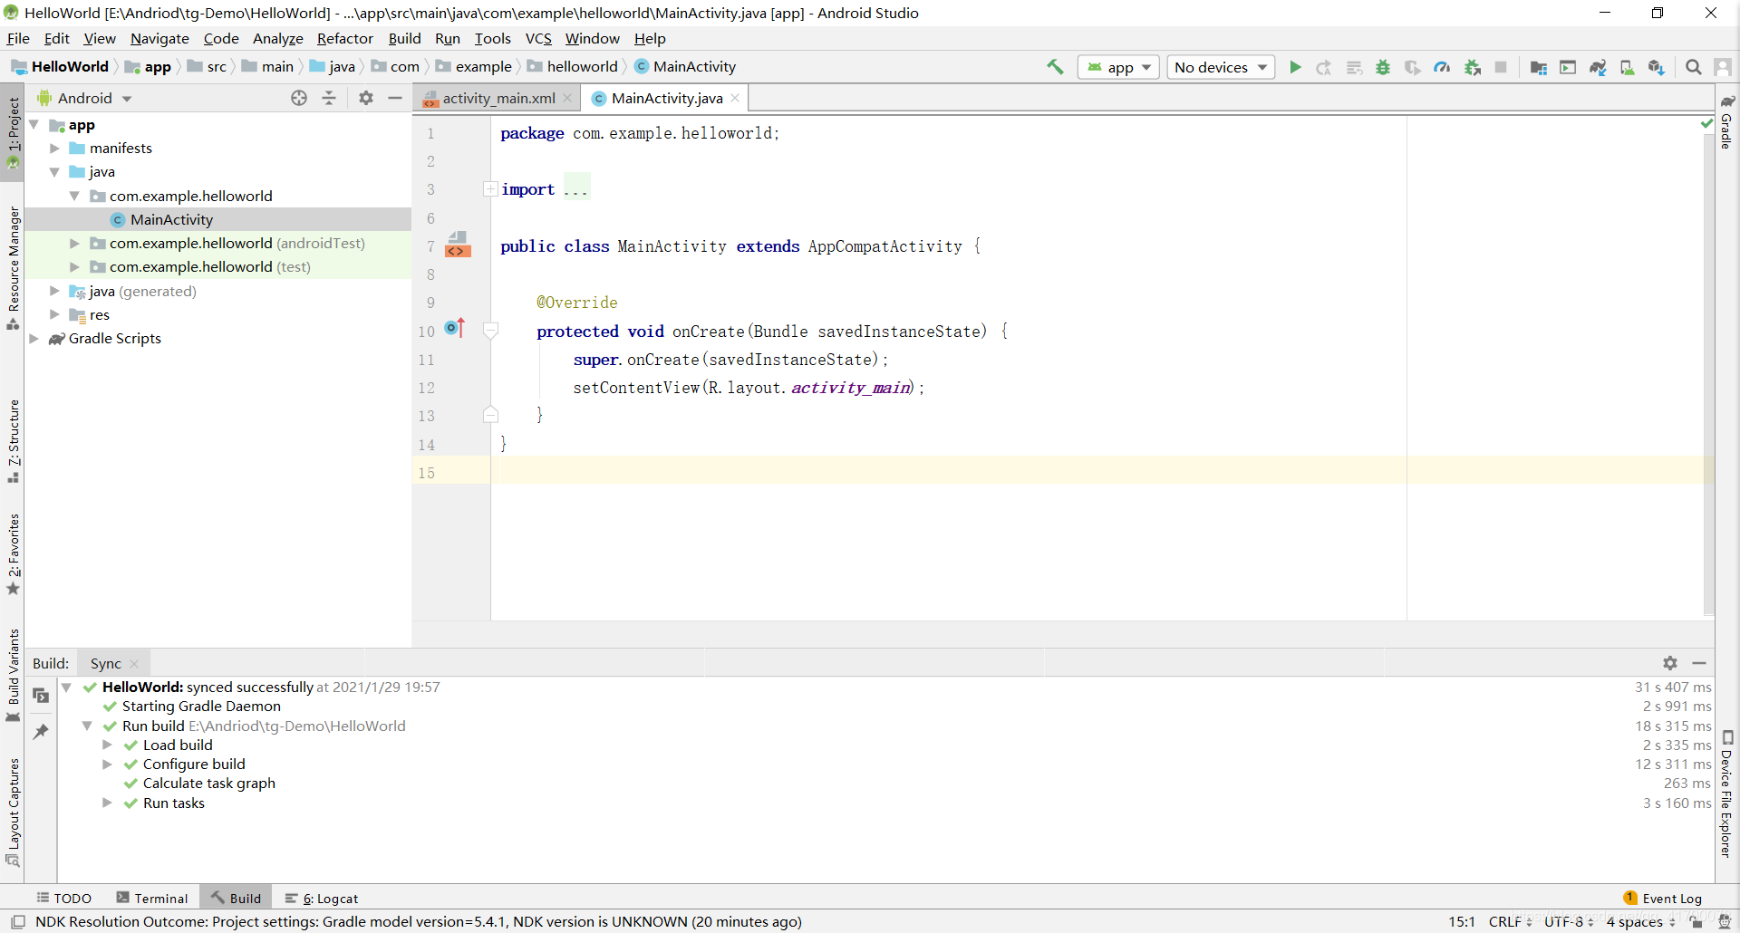Toggle tool window bars in bottom-left corner
The width and height of the screenshot is (1740, 933).
pyautogui.click(x=17, y=922)
